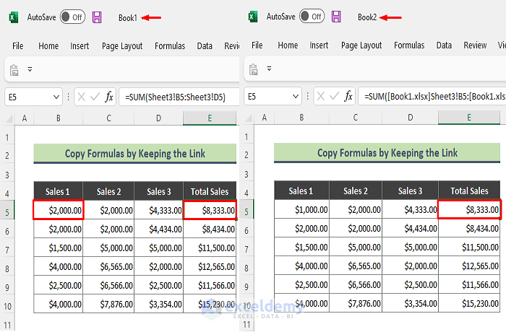
Task: Save Book2 with the Save icon
Action: [336, 17]
